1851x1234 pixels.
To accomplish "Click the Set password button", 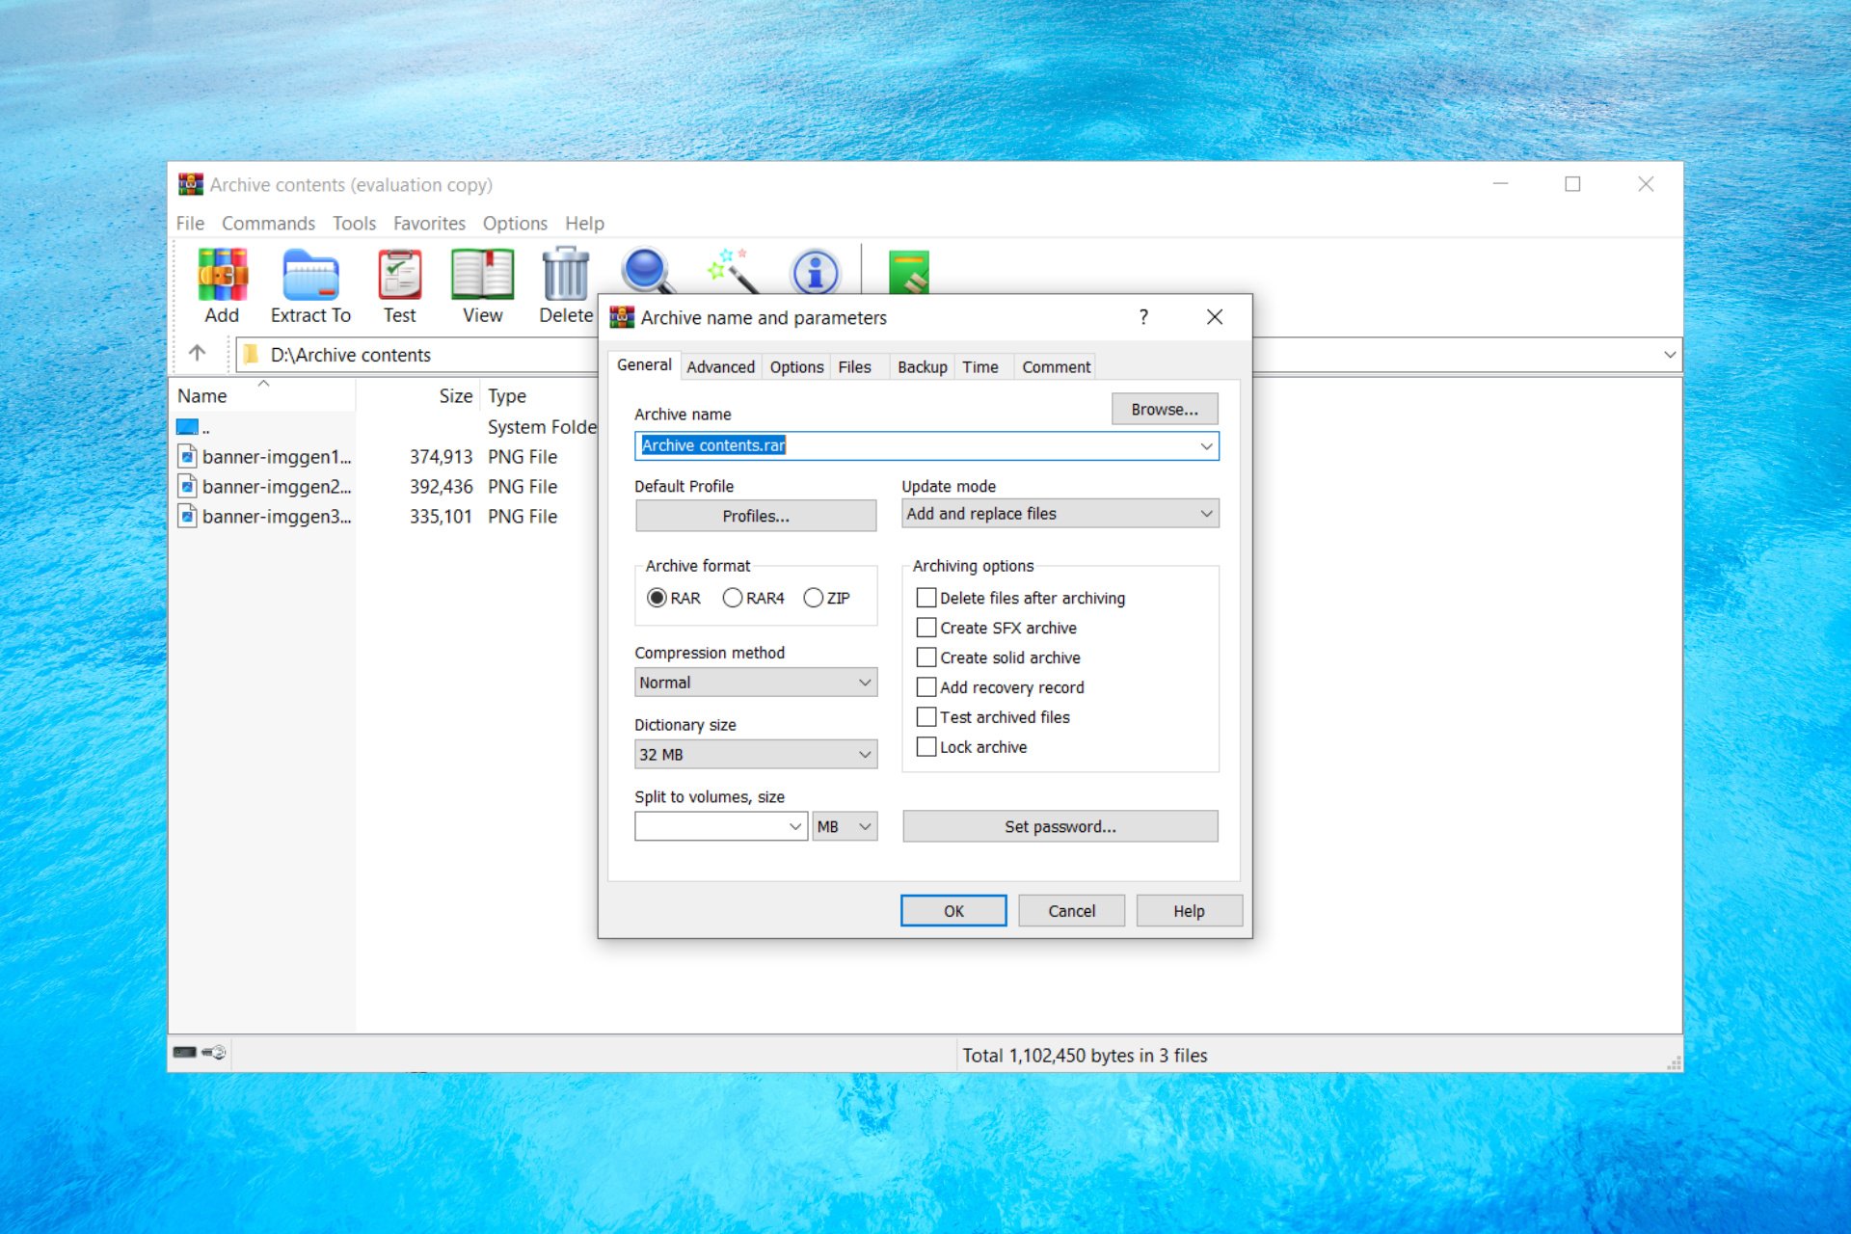I will coord(1059,826).
